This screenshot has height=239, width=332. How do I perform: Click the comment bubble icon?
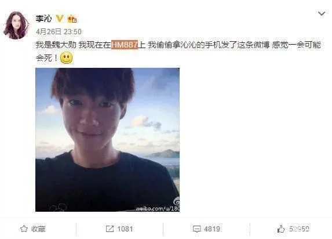point(196,229)
